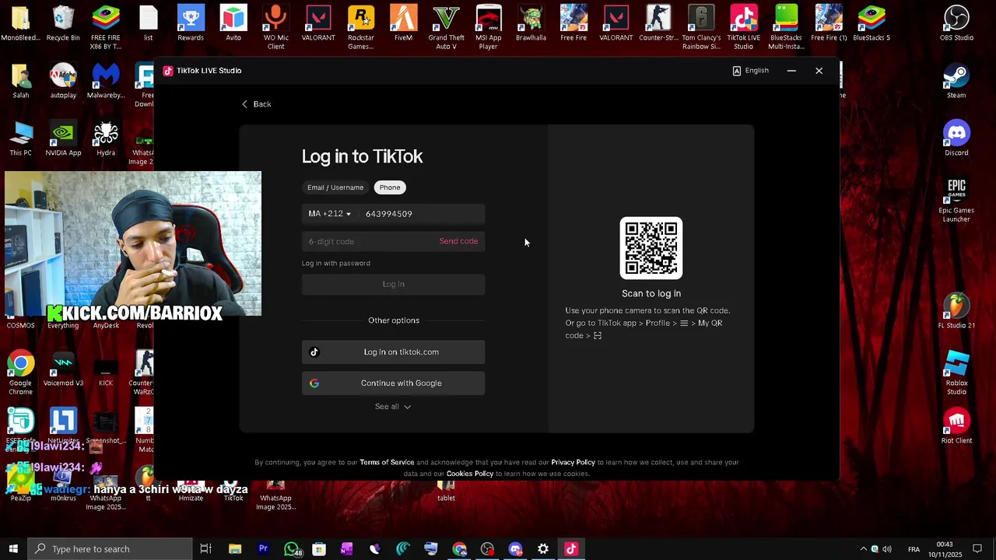
Task: Open Google Chrome desktop icon
Action: point(20,373)
